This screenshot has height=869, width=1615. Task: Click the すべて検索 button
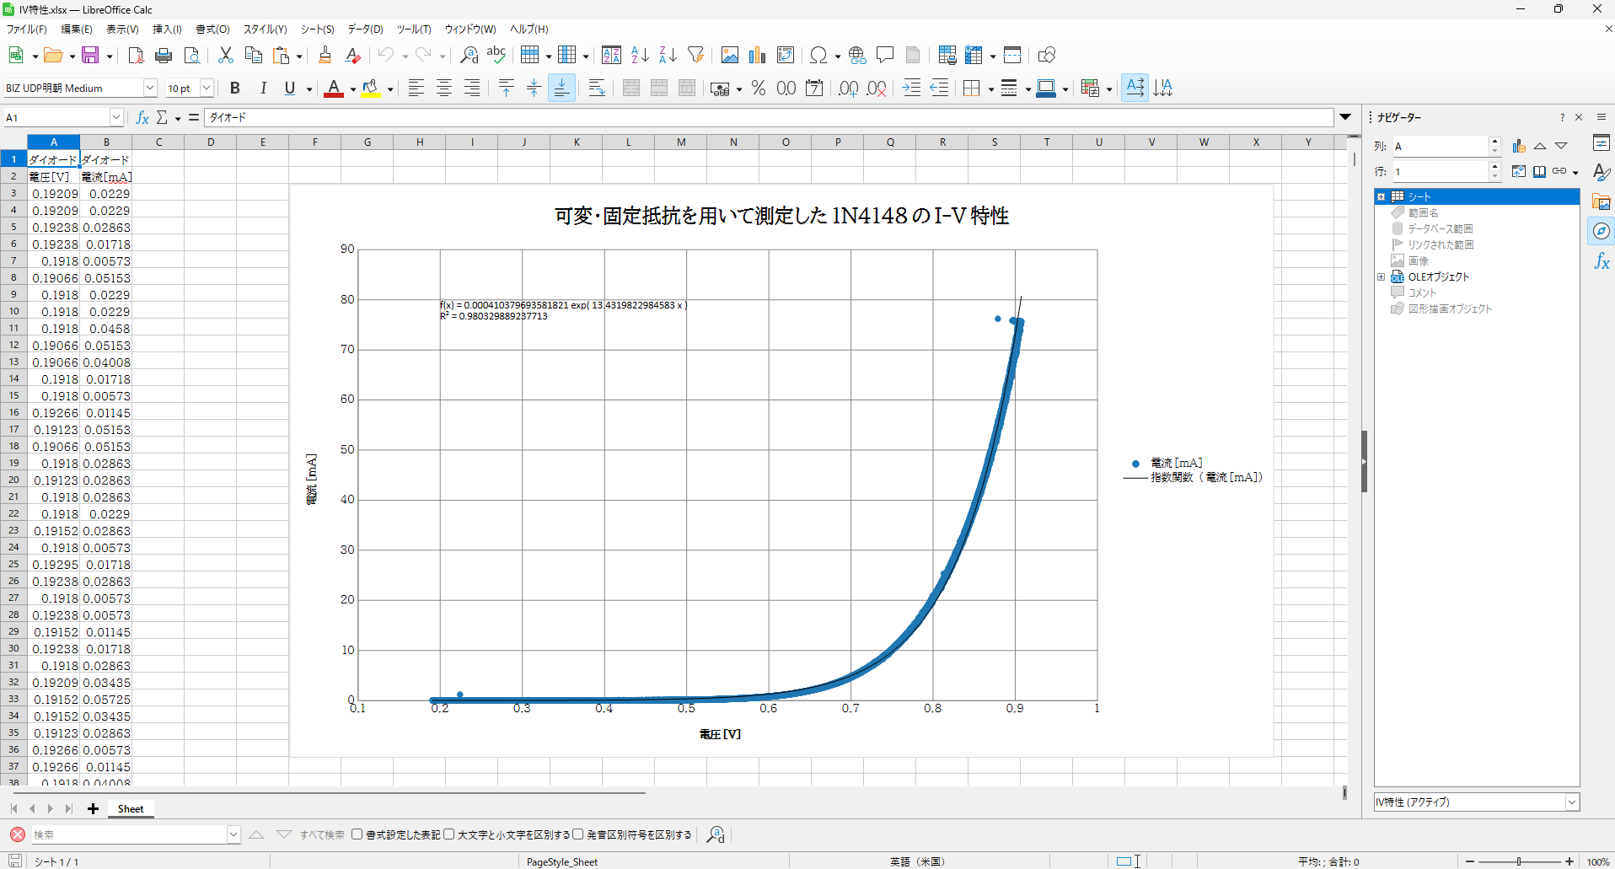point(322,834)
